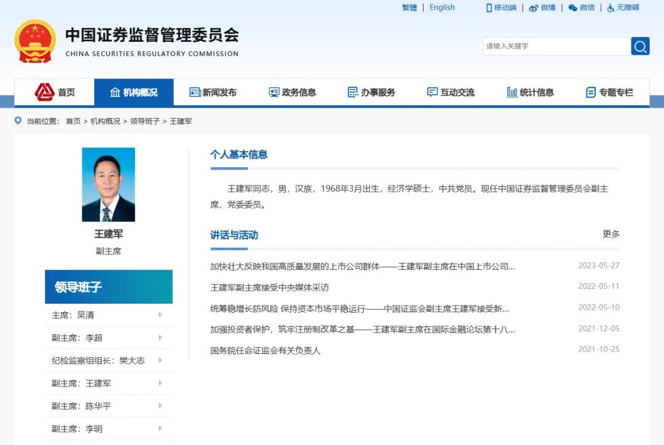Viewport: 664px width, 445px height.
Task: Click the bar chart icon beside 统计信息
Action: (512, 92)
